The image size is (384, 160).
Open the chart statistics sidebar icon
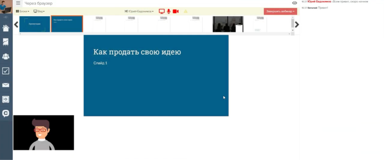click(6, 42)
